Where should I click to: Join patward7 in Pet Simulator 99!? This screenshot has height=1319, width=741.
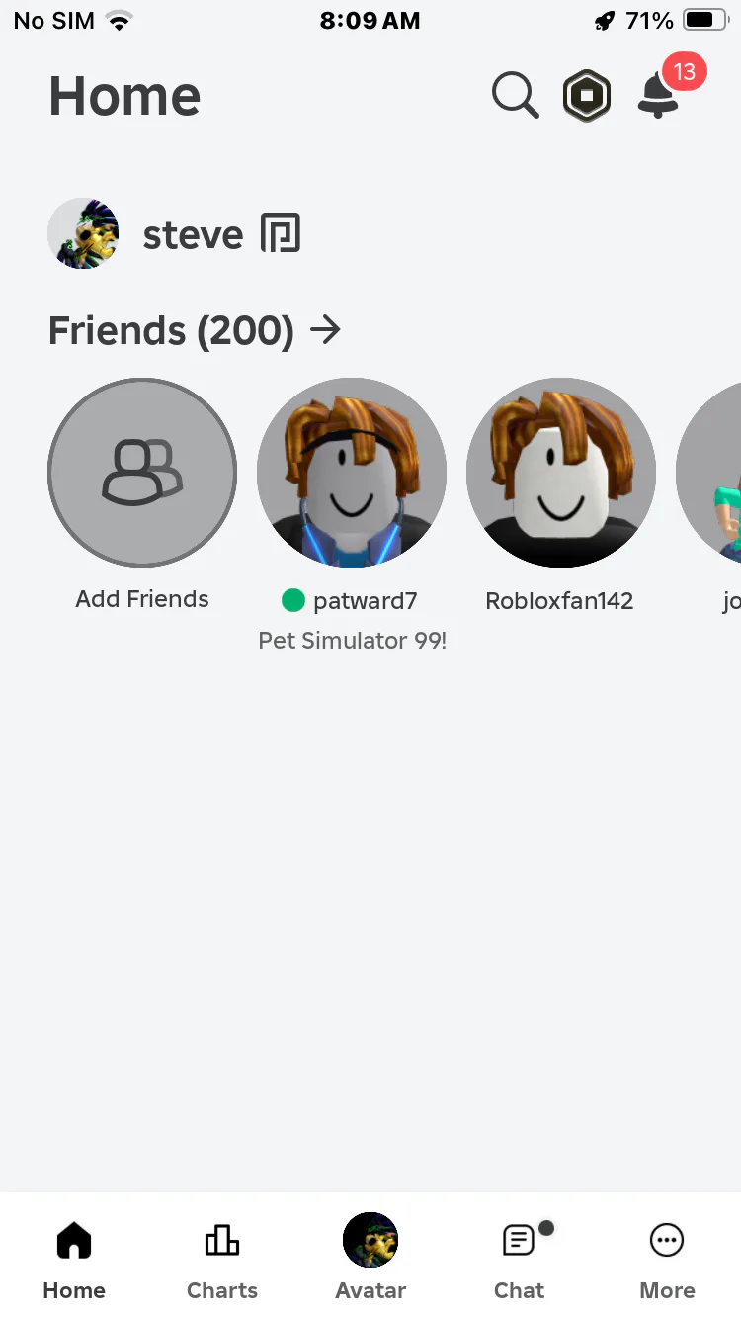(x=352, y=640)
